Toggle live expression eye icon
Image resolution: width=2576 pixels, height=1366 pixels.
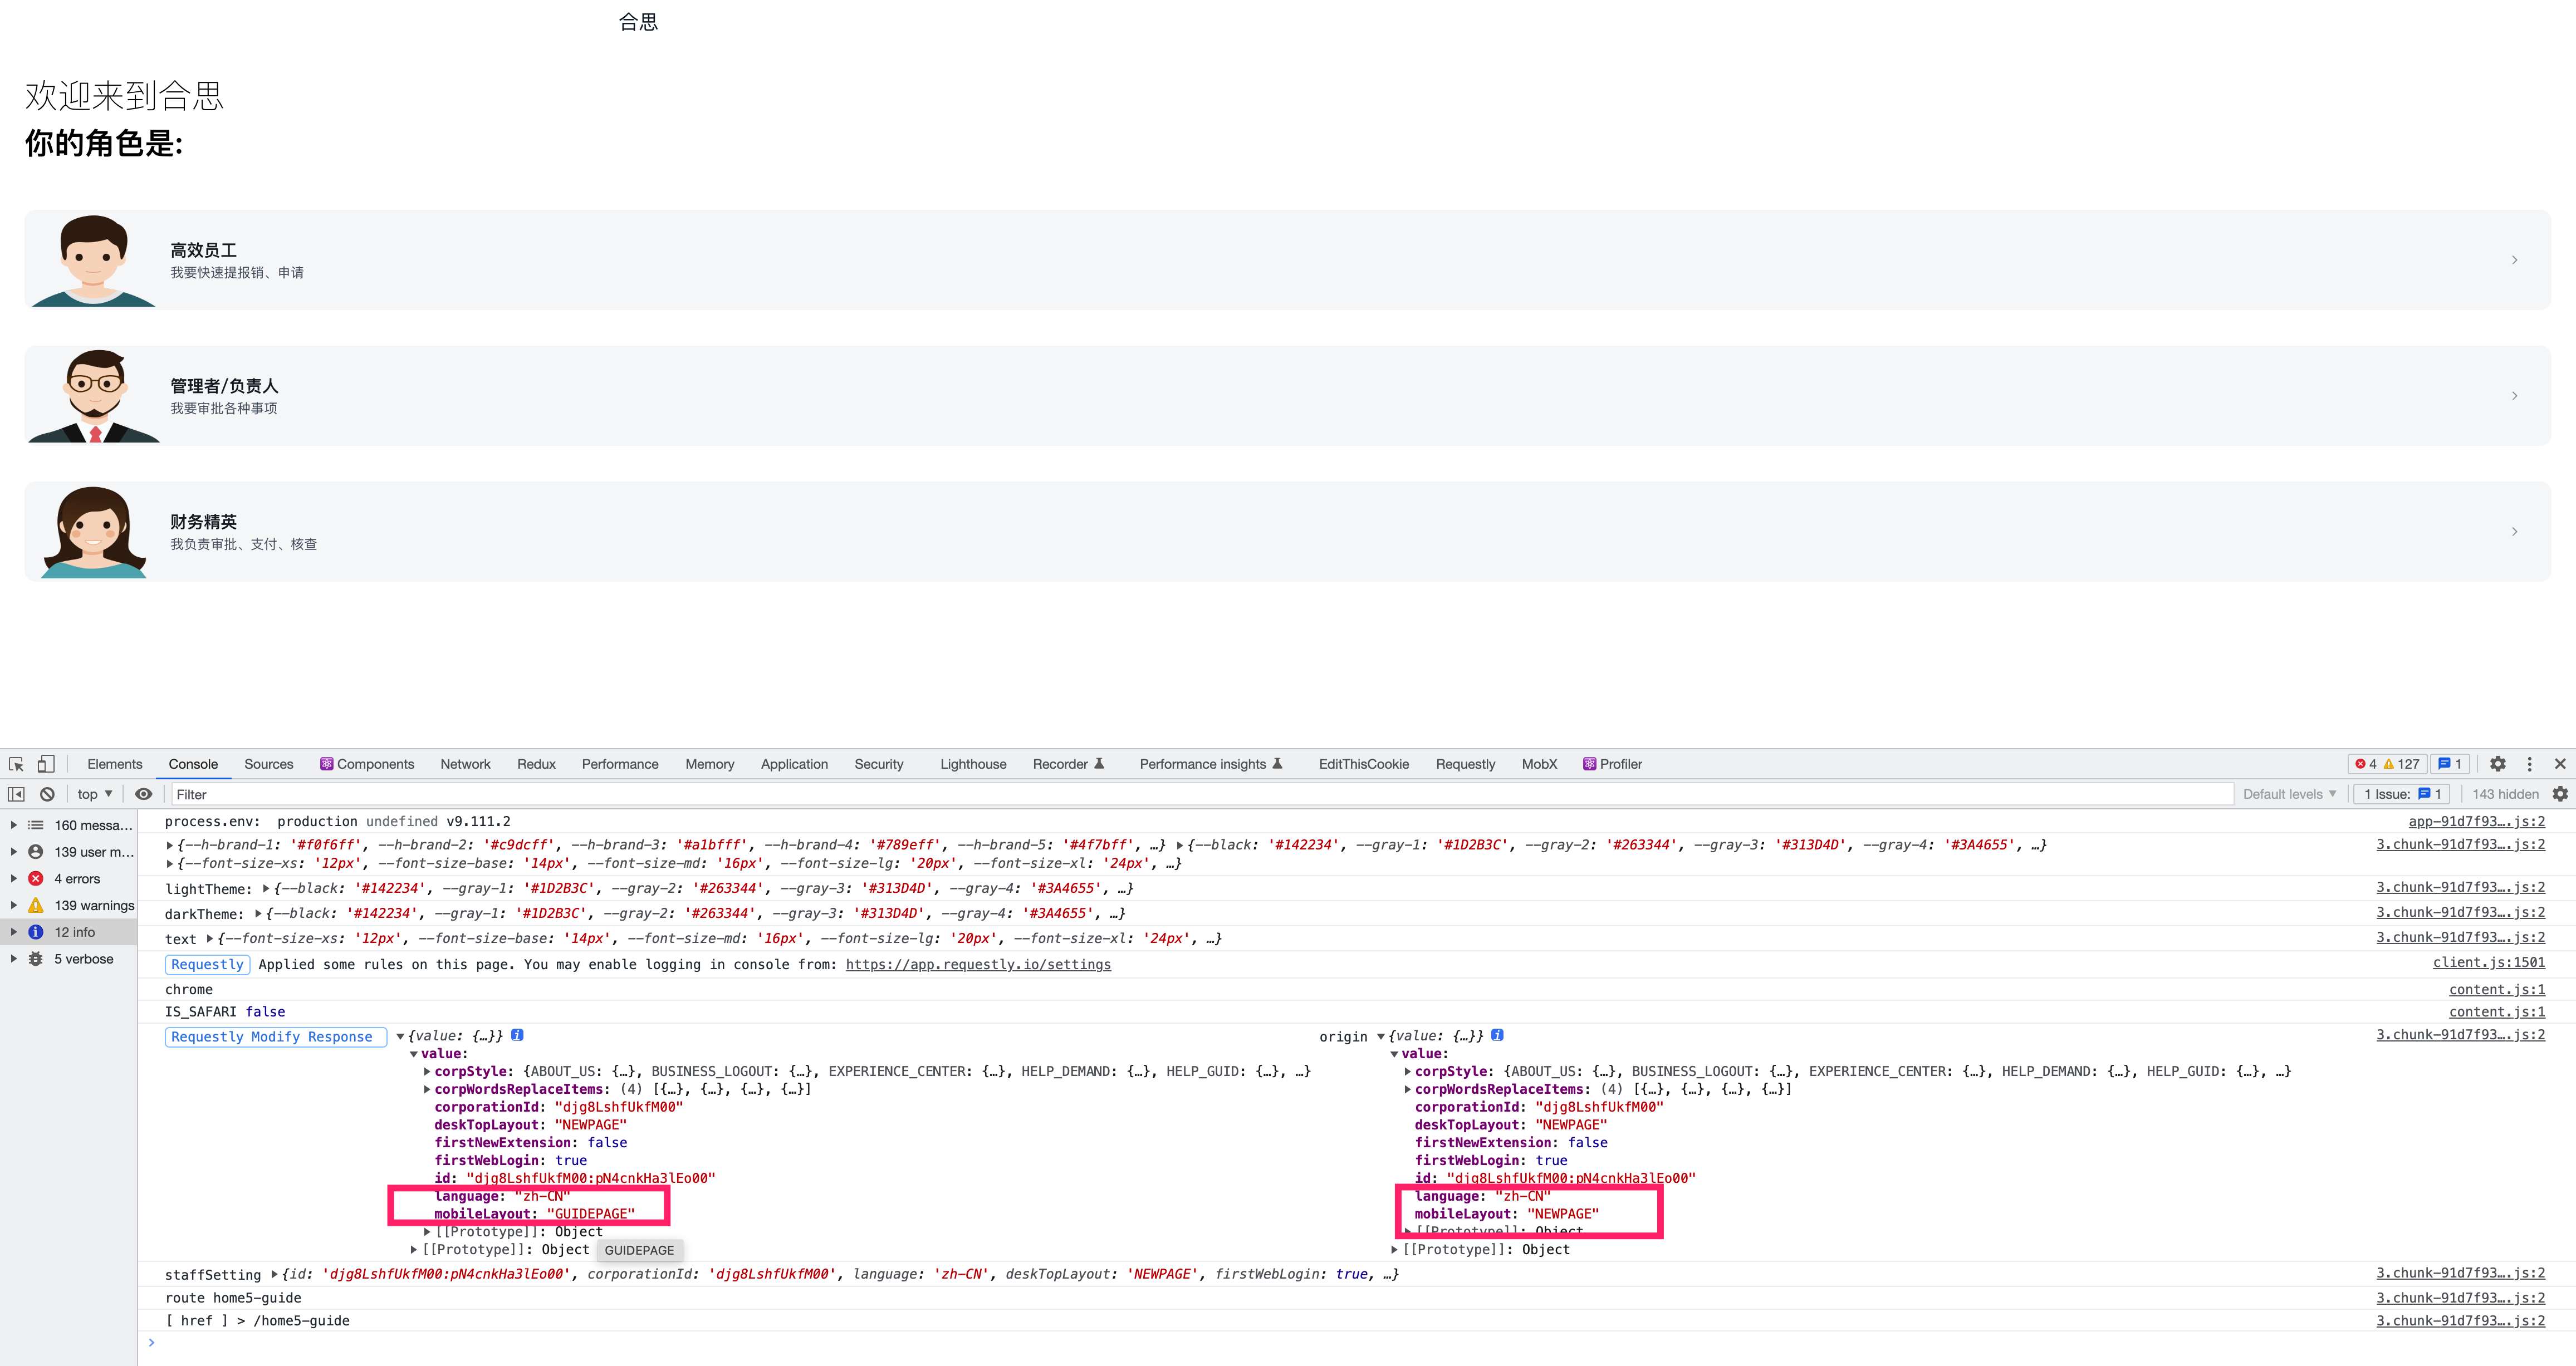click(144, 794)
